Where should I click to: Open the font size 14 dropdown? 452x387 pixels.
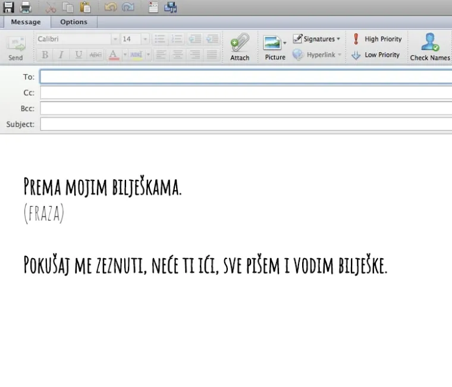point(145,39)
